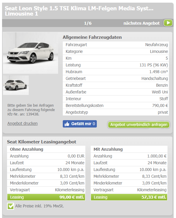Select the Handschaltung value
The image size is (176, 218).
pos(155,78)
